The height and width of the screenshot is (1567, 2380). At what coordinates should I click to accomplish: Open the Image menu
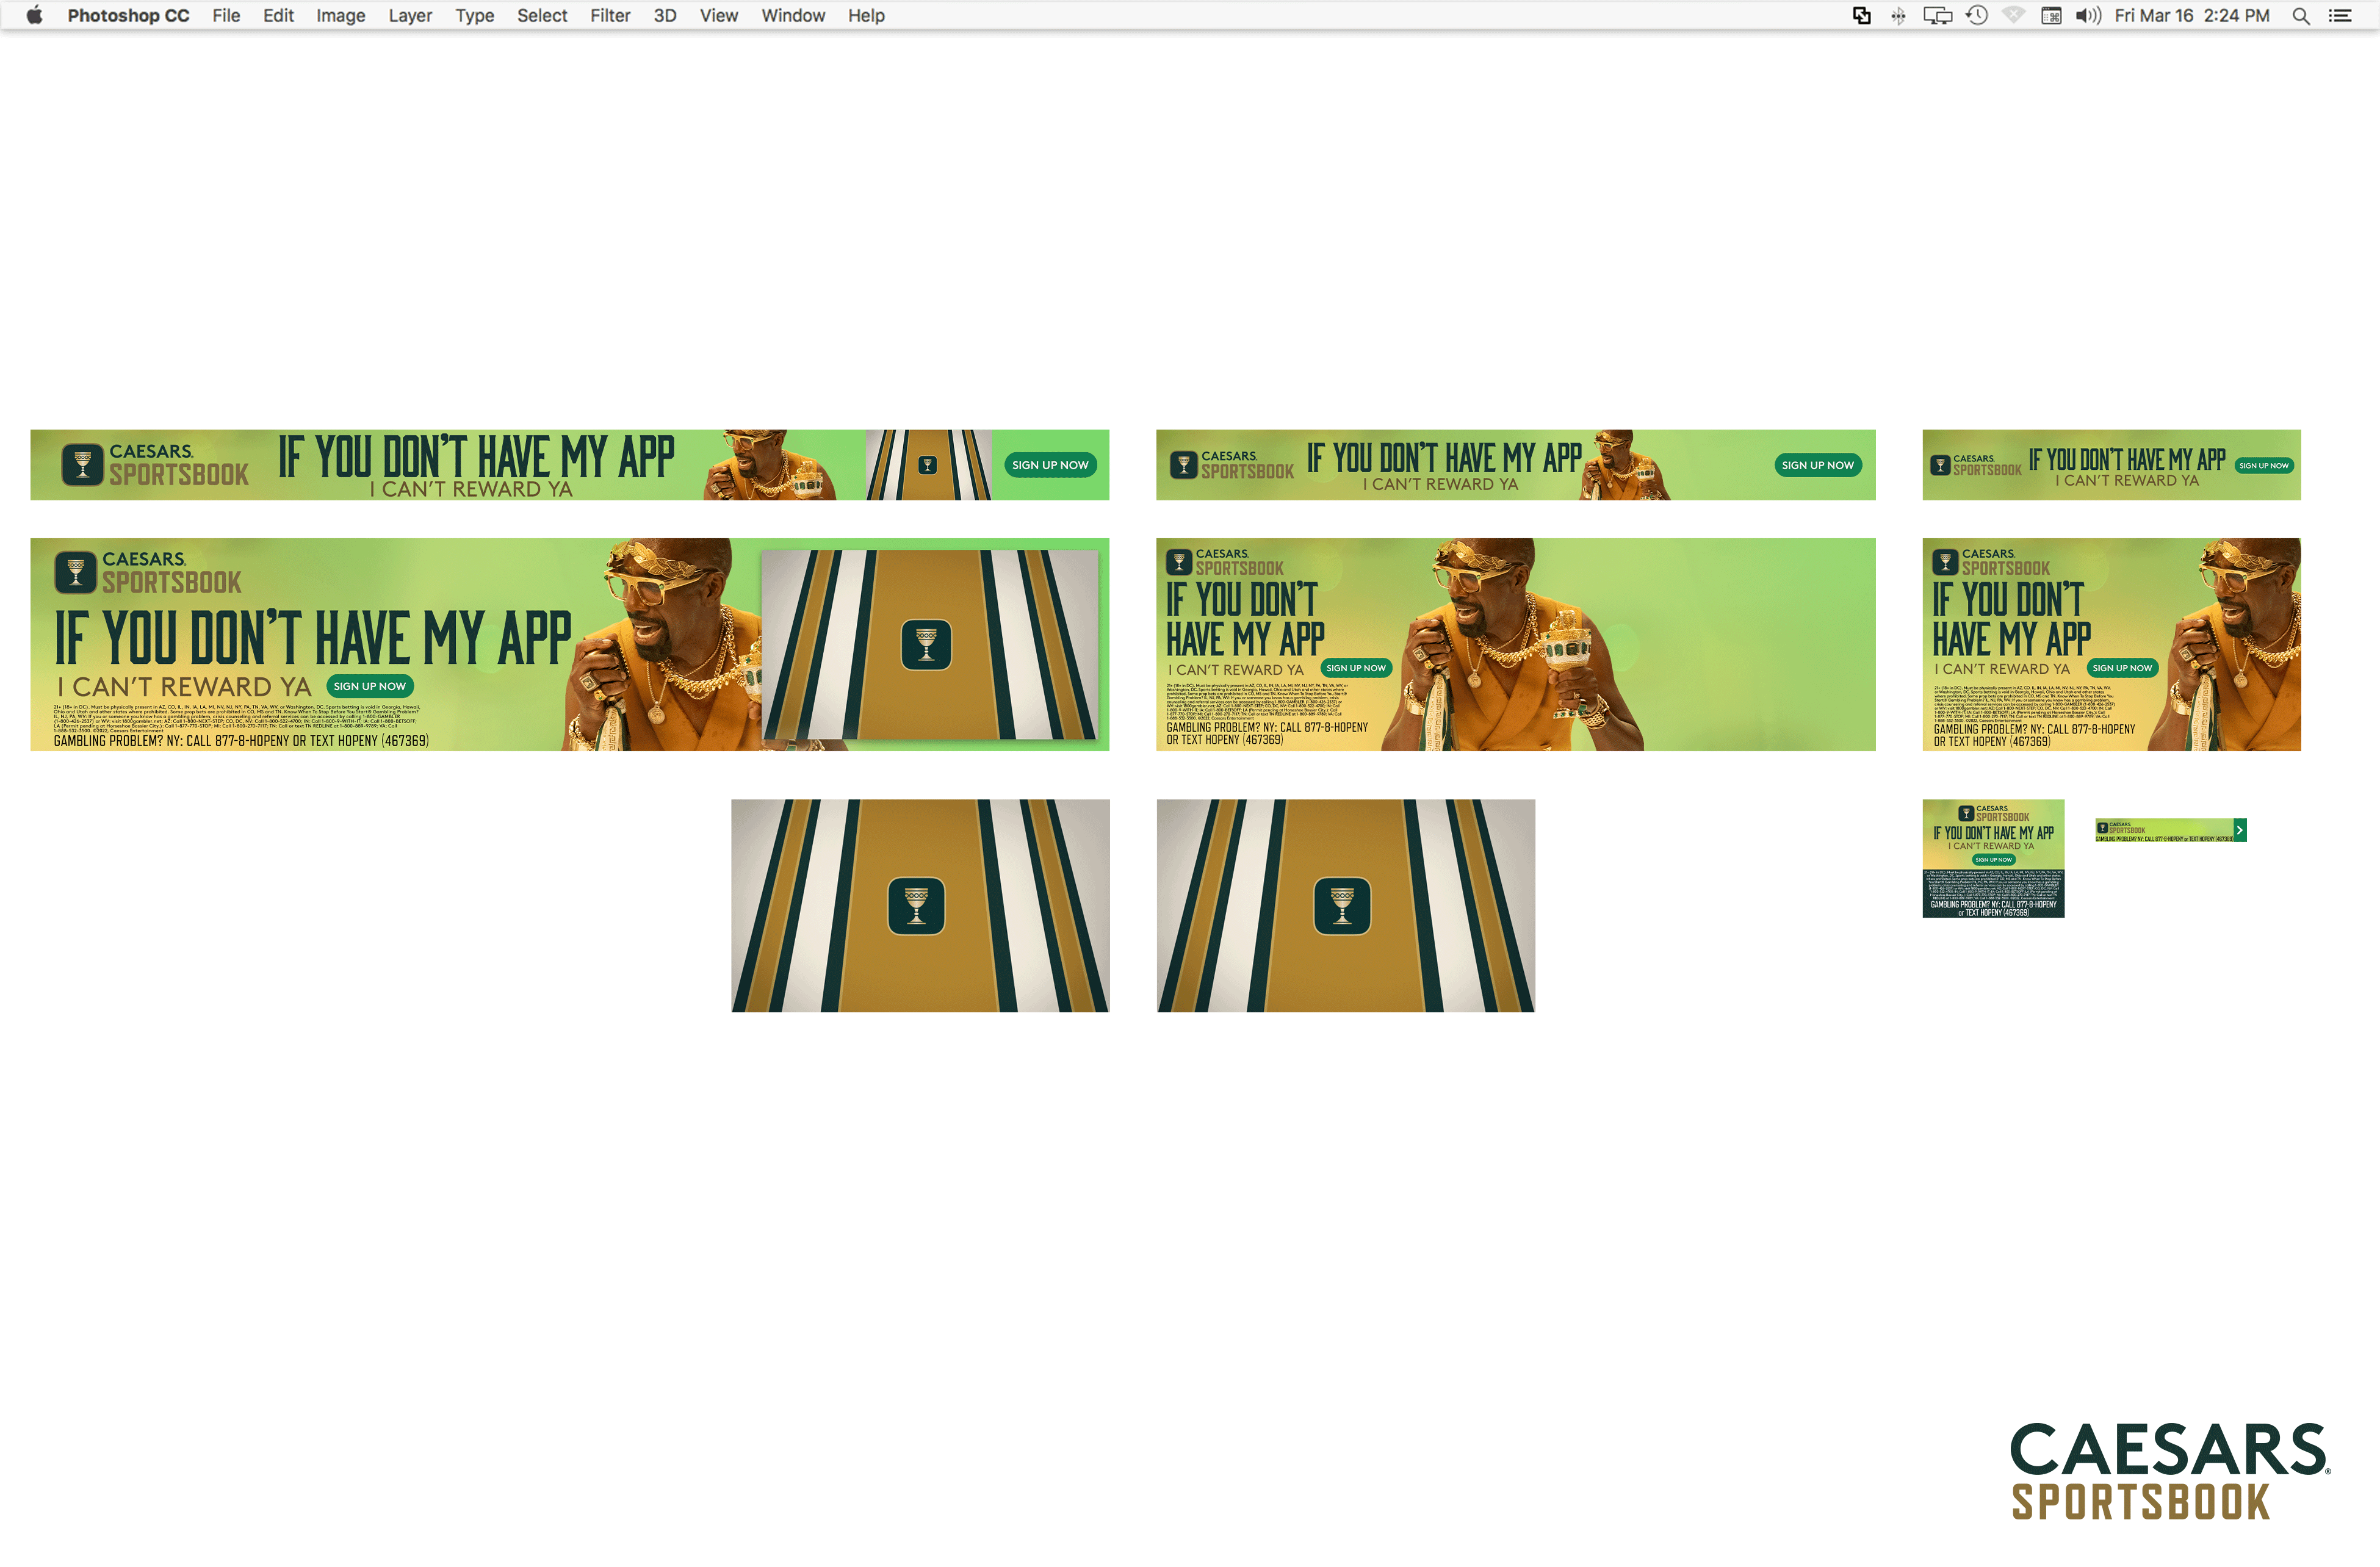click(340, 15)
